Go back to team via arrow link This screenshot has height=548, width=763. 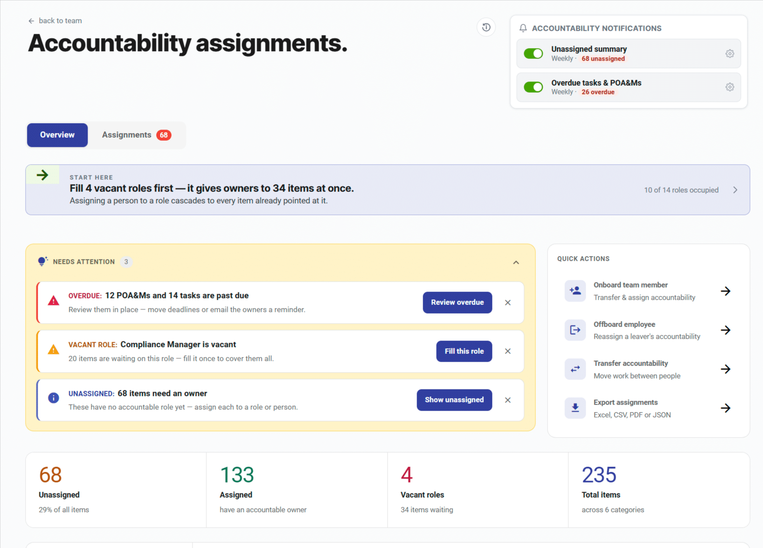(x=55, y=21)
